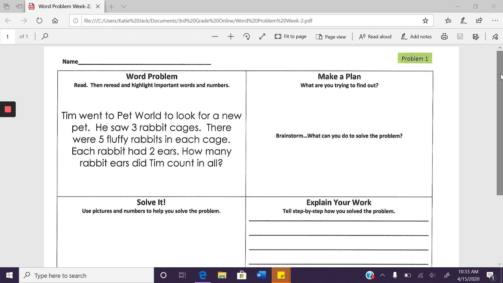Open volume control in tray
Image resolution: width=503 pixels, height=283 pixels.
tap(433, 275)
